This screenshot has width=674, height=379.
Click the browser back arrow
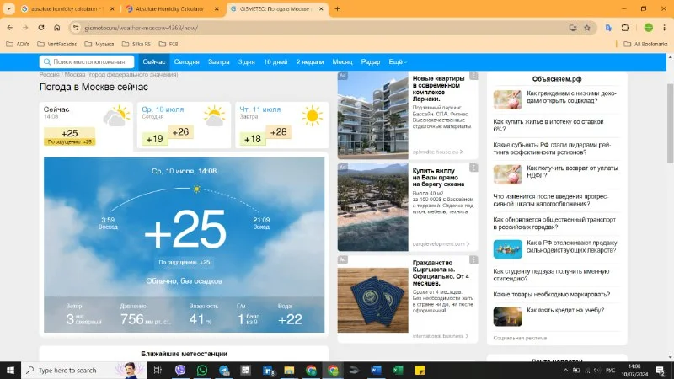[x=10, y=27]
